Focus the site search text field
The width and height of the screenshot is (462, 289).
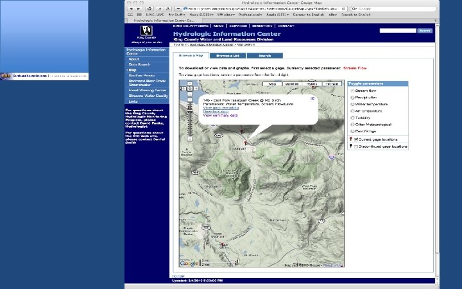(398, 31)
